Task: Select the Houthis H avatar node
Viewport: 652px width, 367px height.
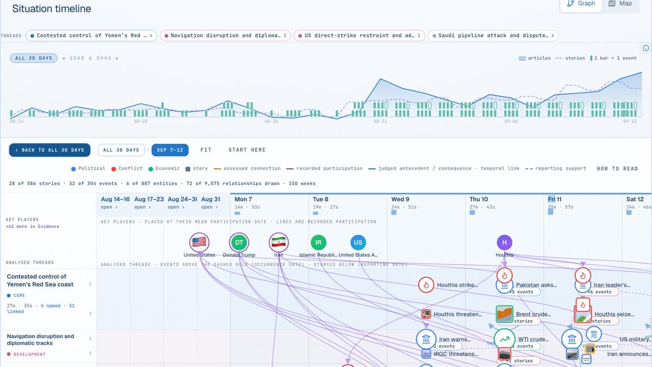Action: point(504,242)
